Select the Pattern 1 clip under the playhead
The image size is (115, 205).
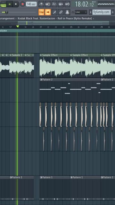(x=17, y=177)
